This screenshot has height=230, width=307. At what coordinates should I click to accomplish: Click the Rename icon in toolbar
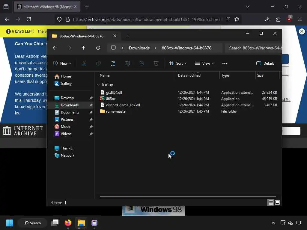click(x=127, y=63)
